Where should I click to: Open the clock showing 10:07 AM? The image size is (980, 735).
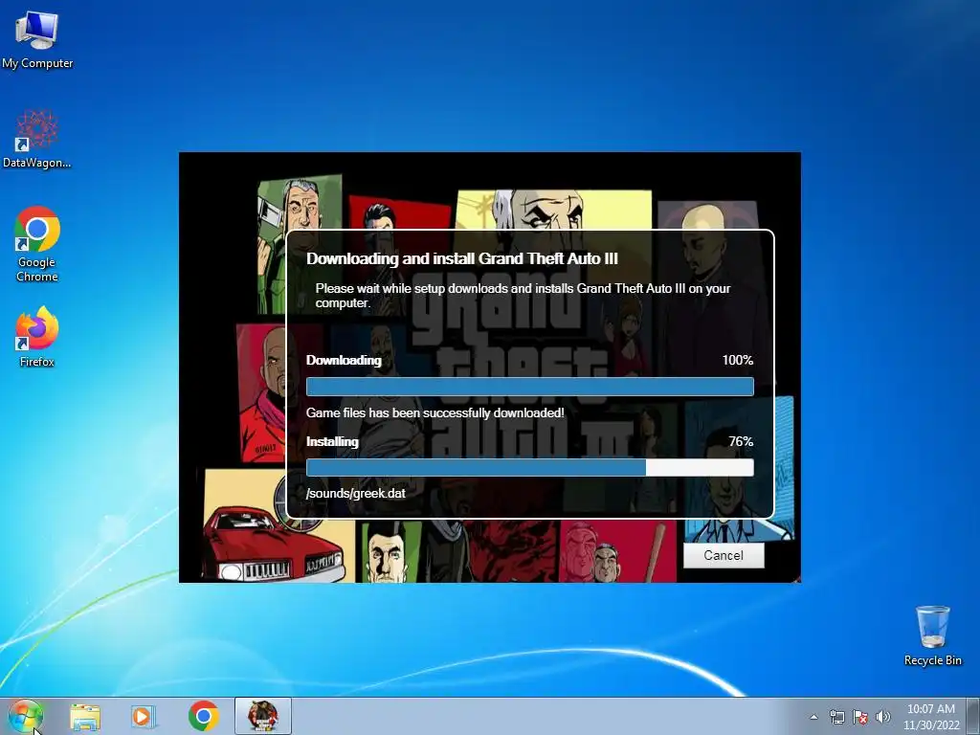pyautogui.click(x=930, y=717)
